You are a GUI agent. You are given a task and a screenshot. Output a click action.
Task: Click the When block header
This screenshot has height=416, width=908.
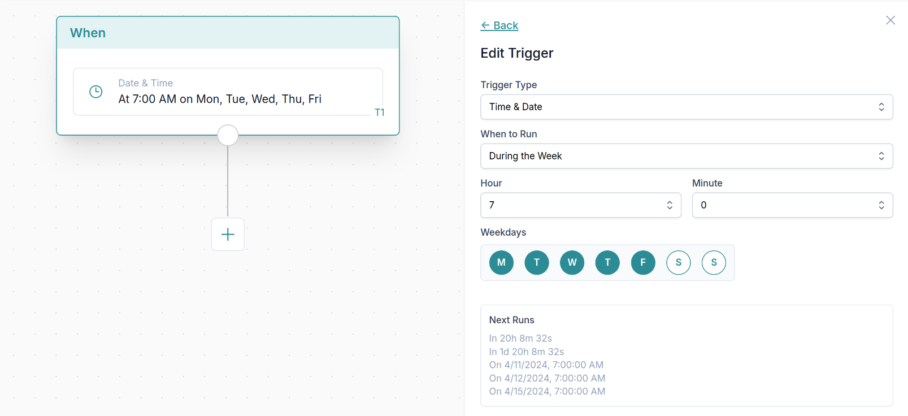click(228, 33)
